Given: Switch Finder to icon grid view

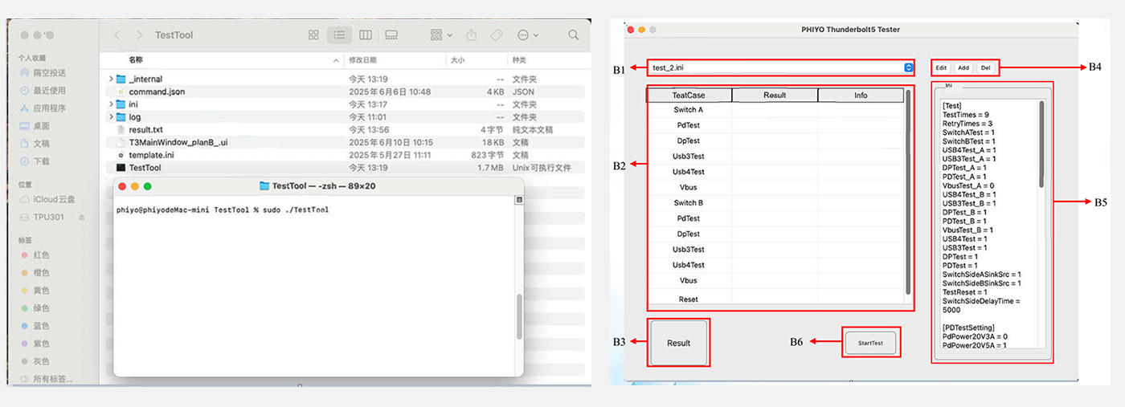Looking at the screenshot, I should point(313,35).
